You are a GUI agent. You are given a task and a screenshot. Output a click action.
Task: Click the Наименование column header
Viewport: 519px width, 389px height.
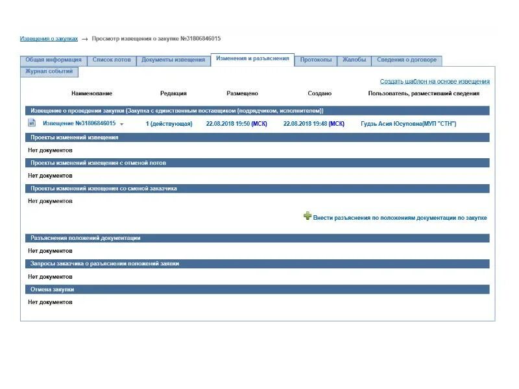click(91, 93)
